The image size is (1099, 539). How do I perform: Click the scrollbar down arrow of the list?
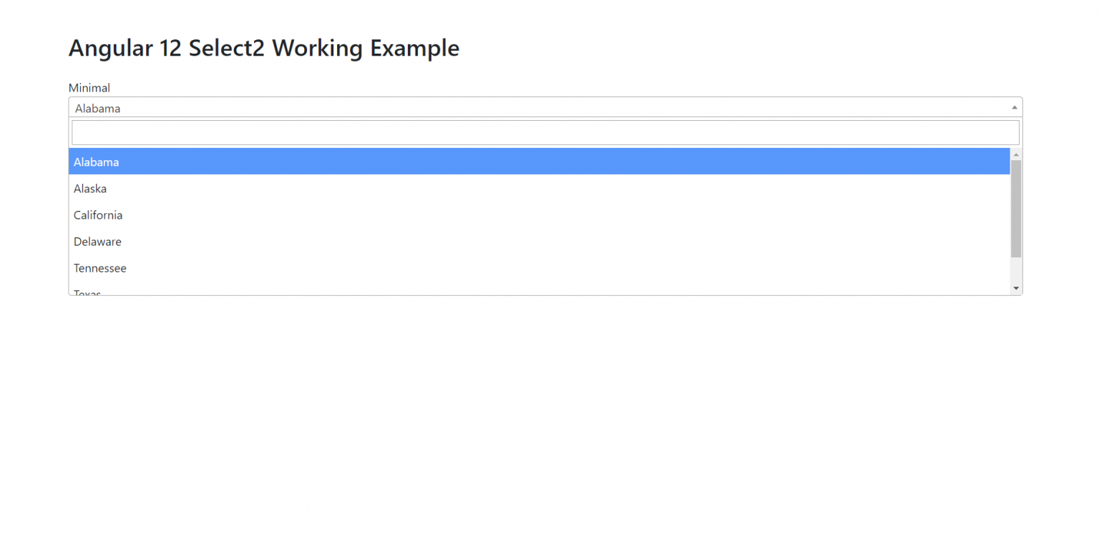coord(1015,287)
